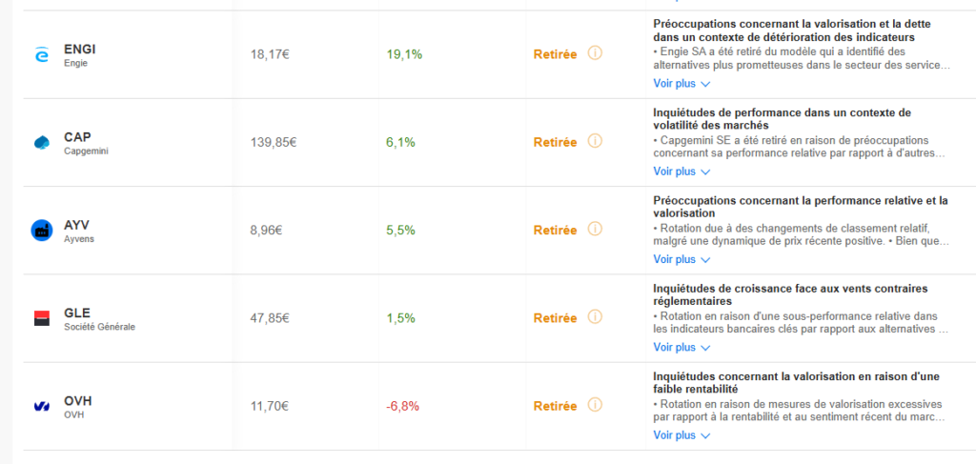Click the Engie company logo icon
976x464 pixels.
[x=42, y=55]
